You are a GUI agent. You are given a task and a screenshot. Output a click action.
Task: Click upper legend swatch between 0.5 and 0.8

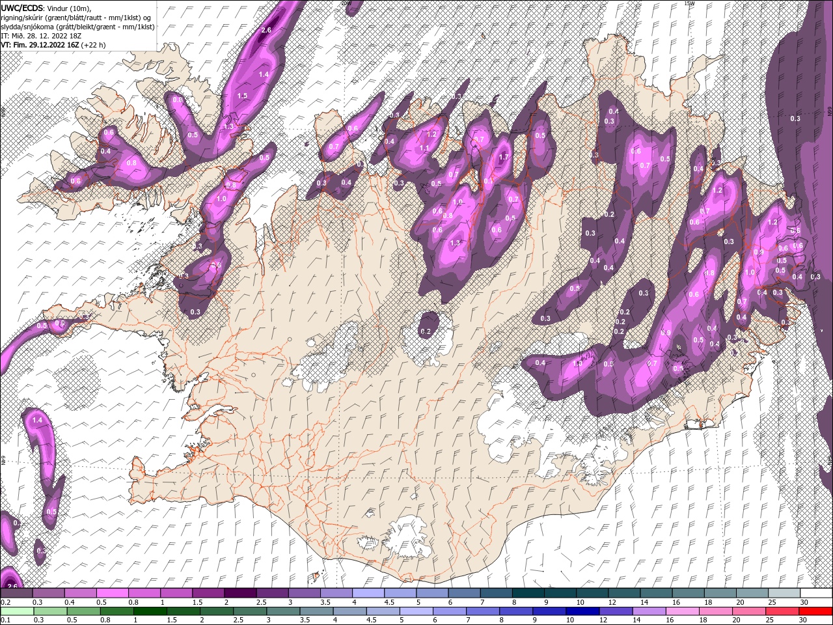[x=112, y=593]
